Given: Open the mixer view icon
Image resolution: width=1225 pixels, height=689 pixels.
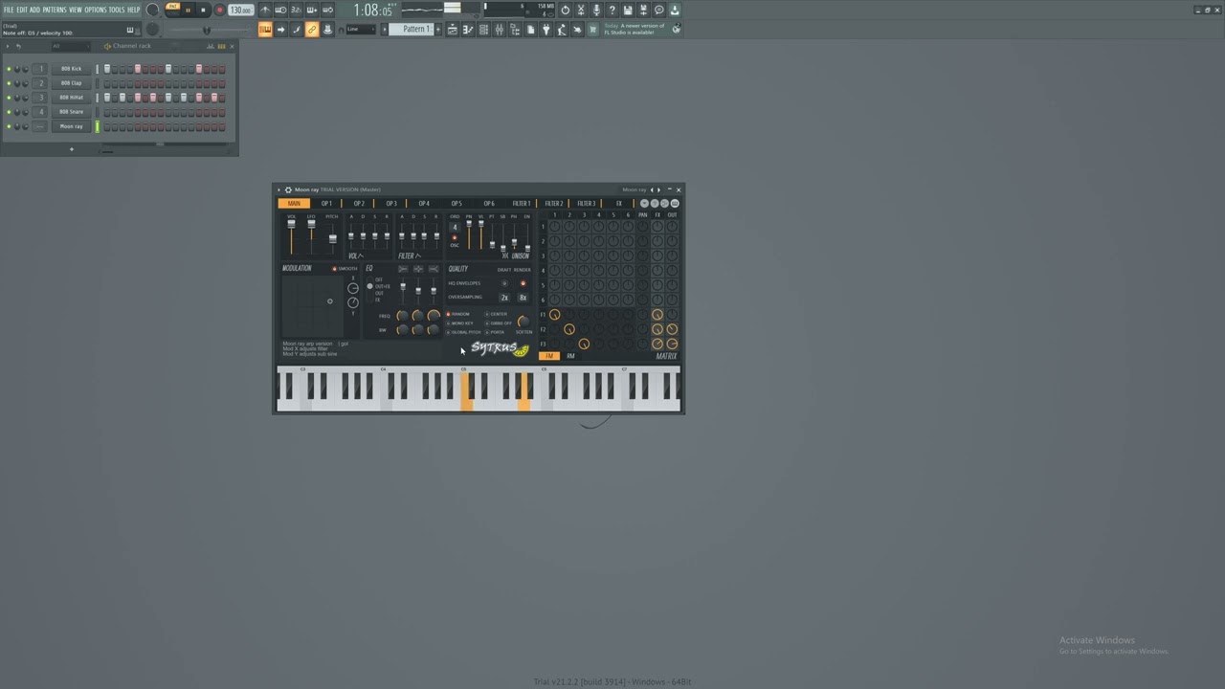Looking at the screenshot, I should coord(499,30).
